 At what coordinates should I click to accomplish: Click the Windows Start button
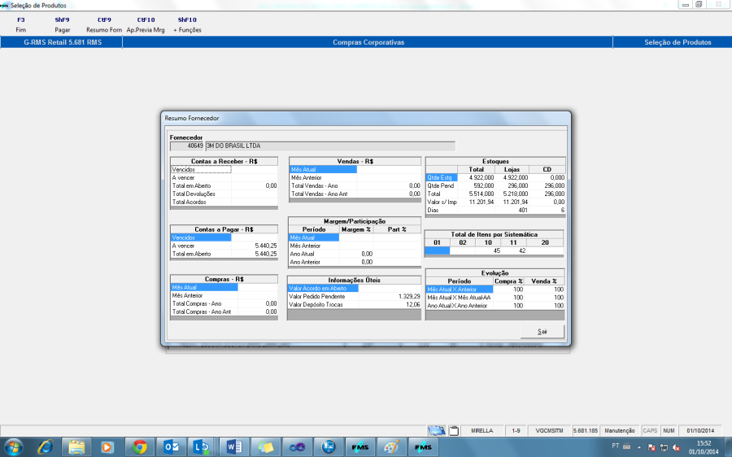click(x=14, y=447)
